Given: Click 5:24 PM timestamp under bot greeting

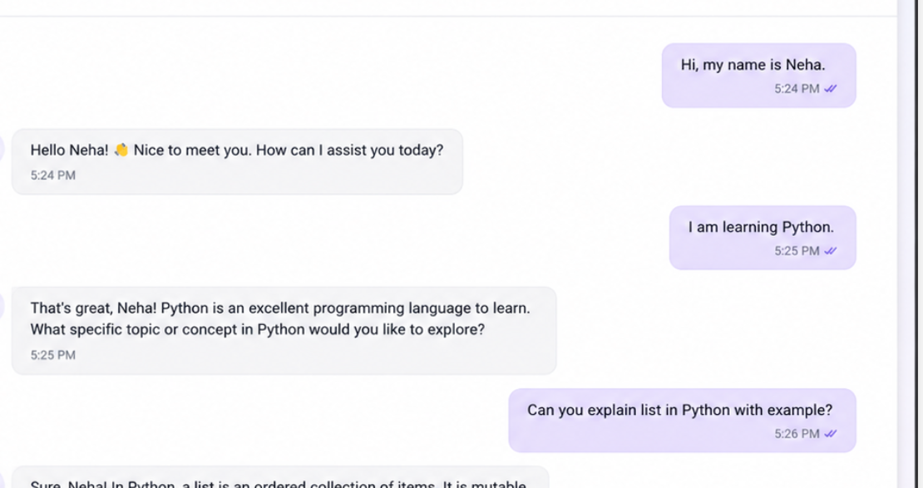Looking at the screenshot, I should click(x=53, y=175).
